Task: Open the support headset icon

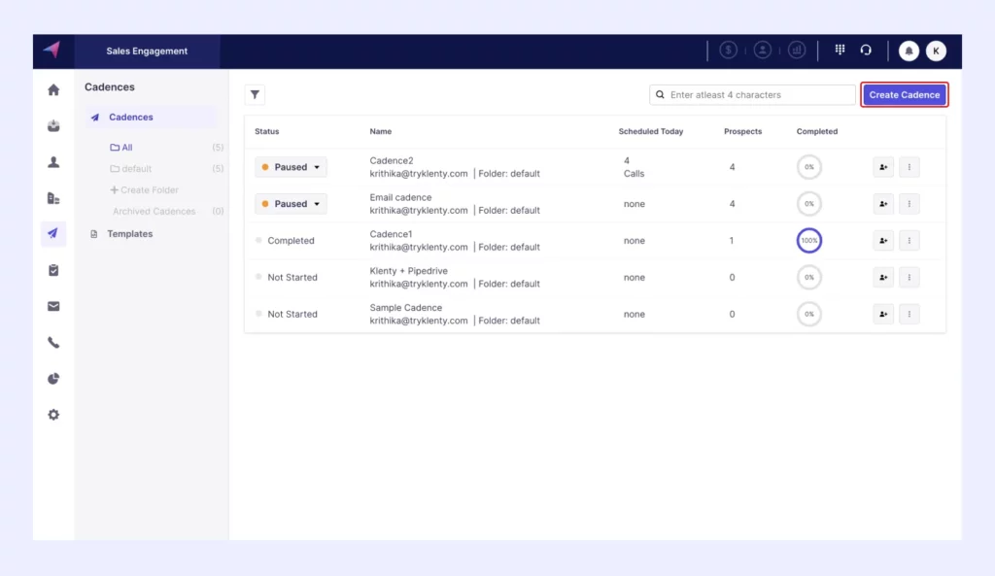Action: [x=866, y=50]
